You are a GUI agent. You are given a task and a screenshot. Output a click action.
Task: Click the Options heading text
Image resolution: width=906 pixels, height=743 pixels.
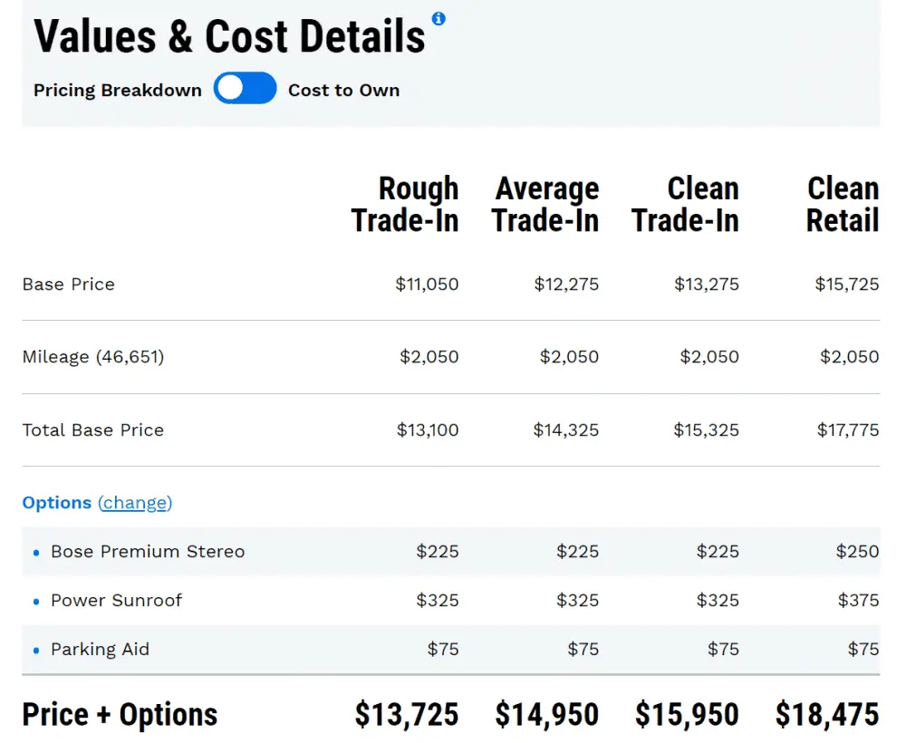coord(56,503)
